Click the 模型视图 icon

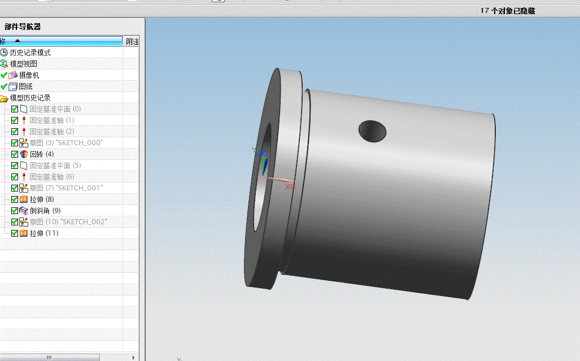pos(4,64)
